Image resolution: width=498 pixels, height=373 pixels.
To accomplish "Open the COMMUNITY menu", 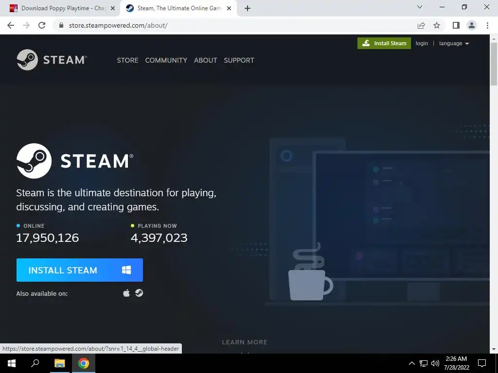I will click(x=166, y=60).
